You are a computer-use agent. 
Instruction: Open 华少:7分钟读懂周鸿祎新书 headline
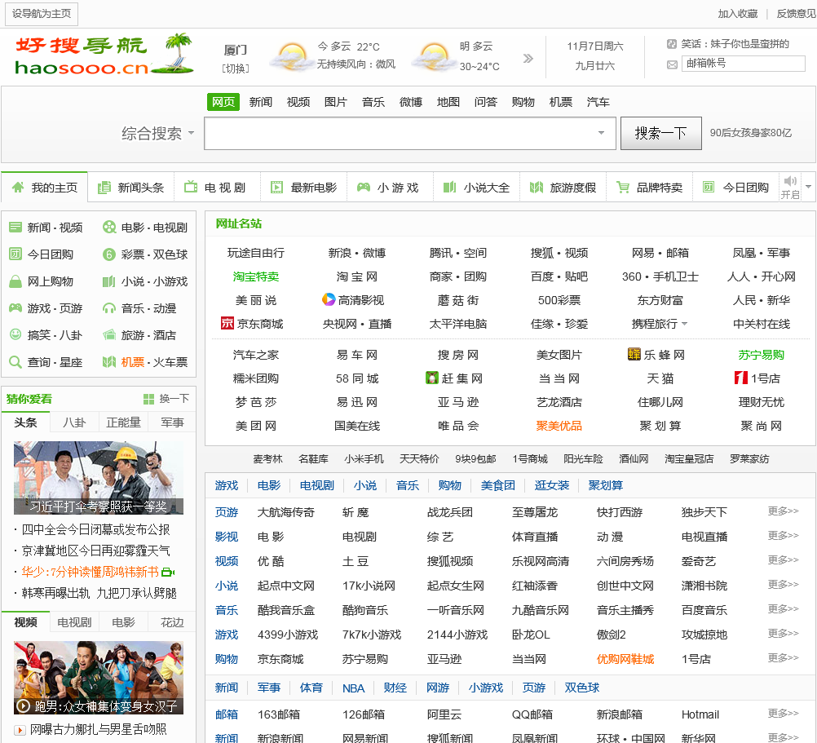point(91,572)
